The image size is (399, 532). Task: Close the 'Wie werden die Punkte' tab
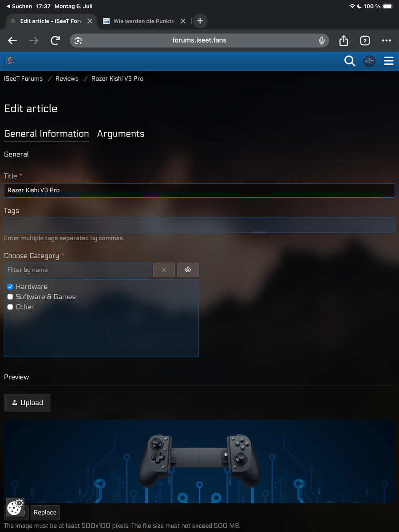click(x=183, y=21)
